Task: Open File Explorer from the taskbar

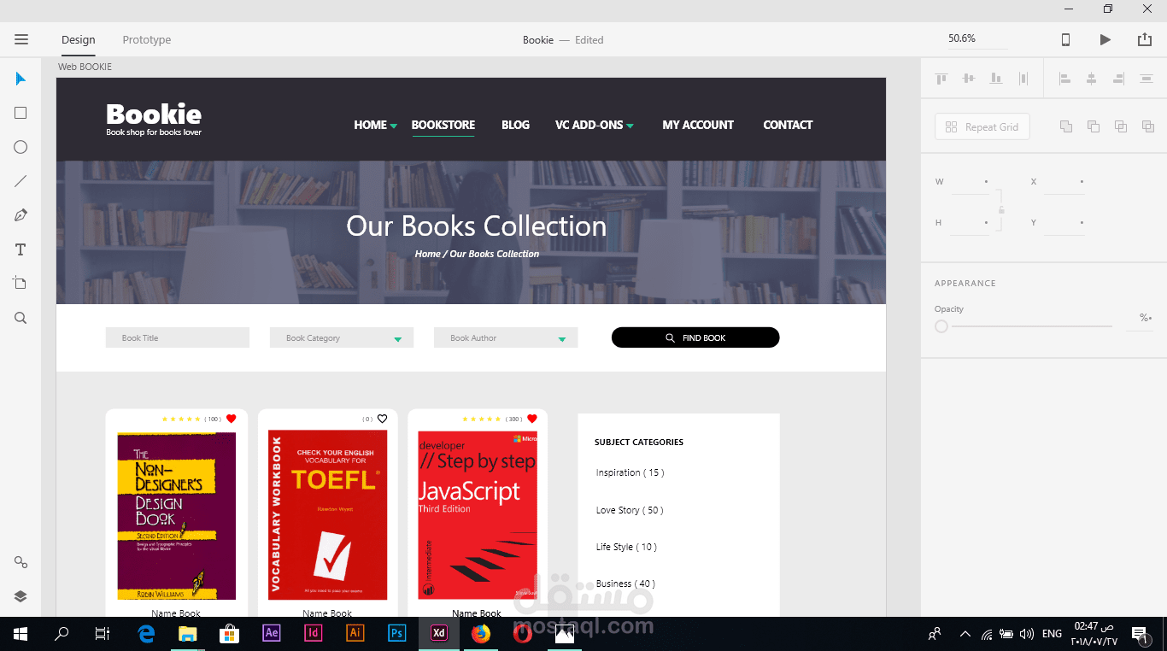Action: tap(188, 634)
